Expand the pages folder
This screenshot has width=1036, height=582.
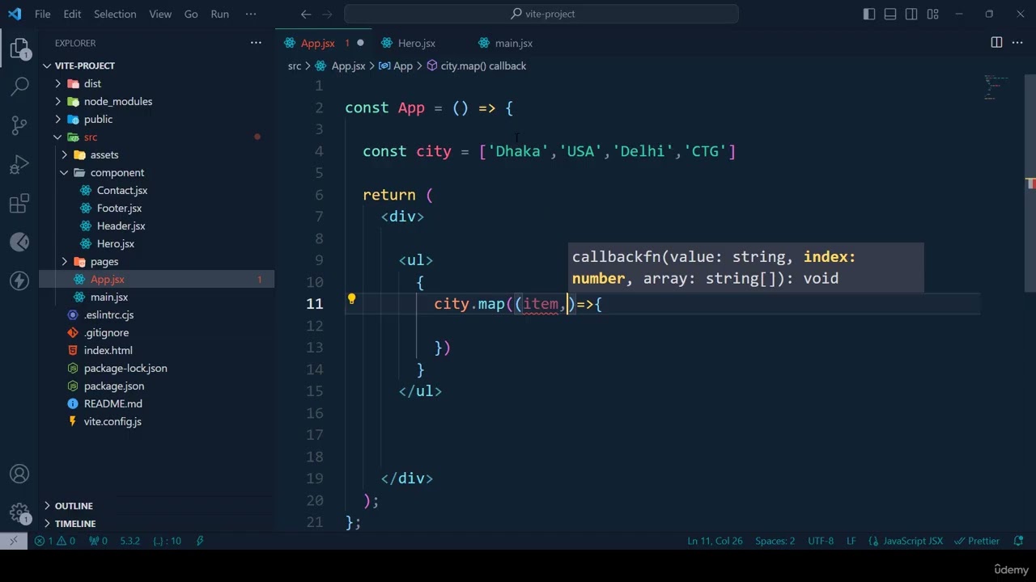[x=64, y=261]
